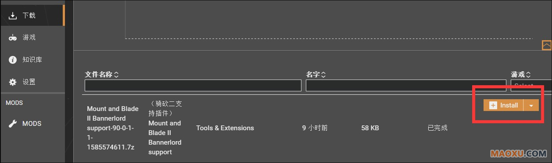Click the 名字 filter input field

[x=406, y=86]
